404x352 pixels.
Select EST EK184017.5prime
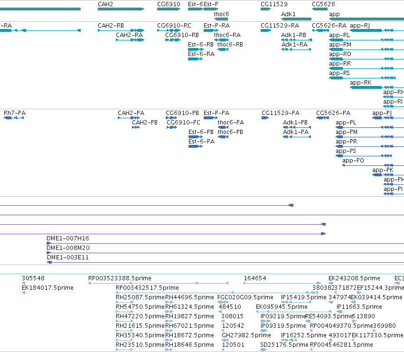[x=23, y=293]
